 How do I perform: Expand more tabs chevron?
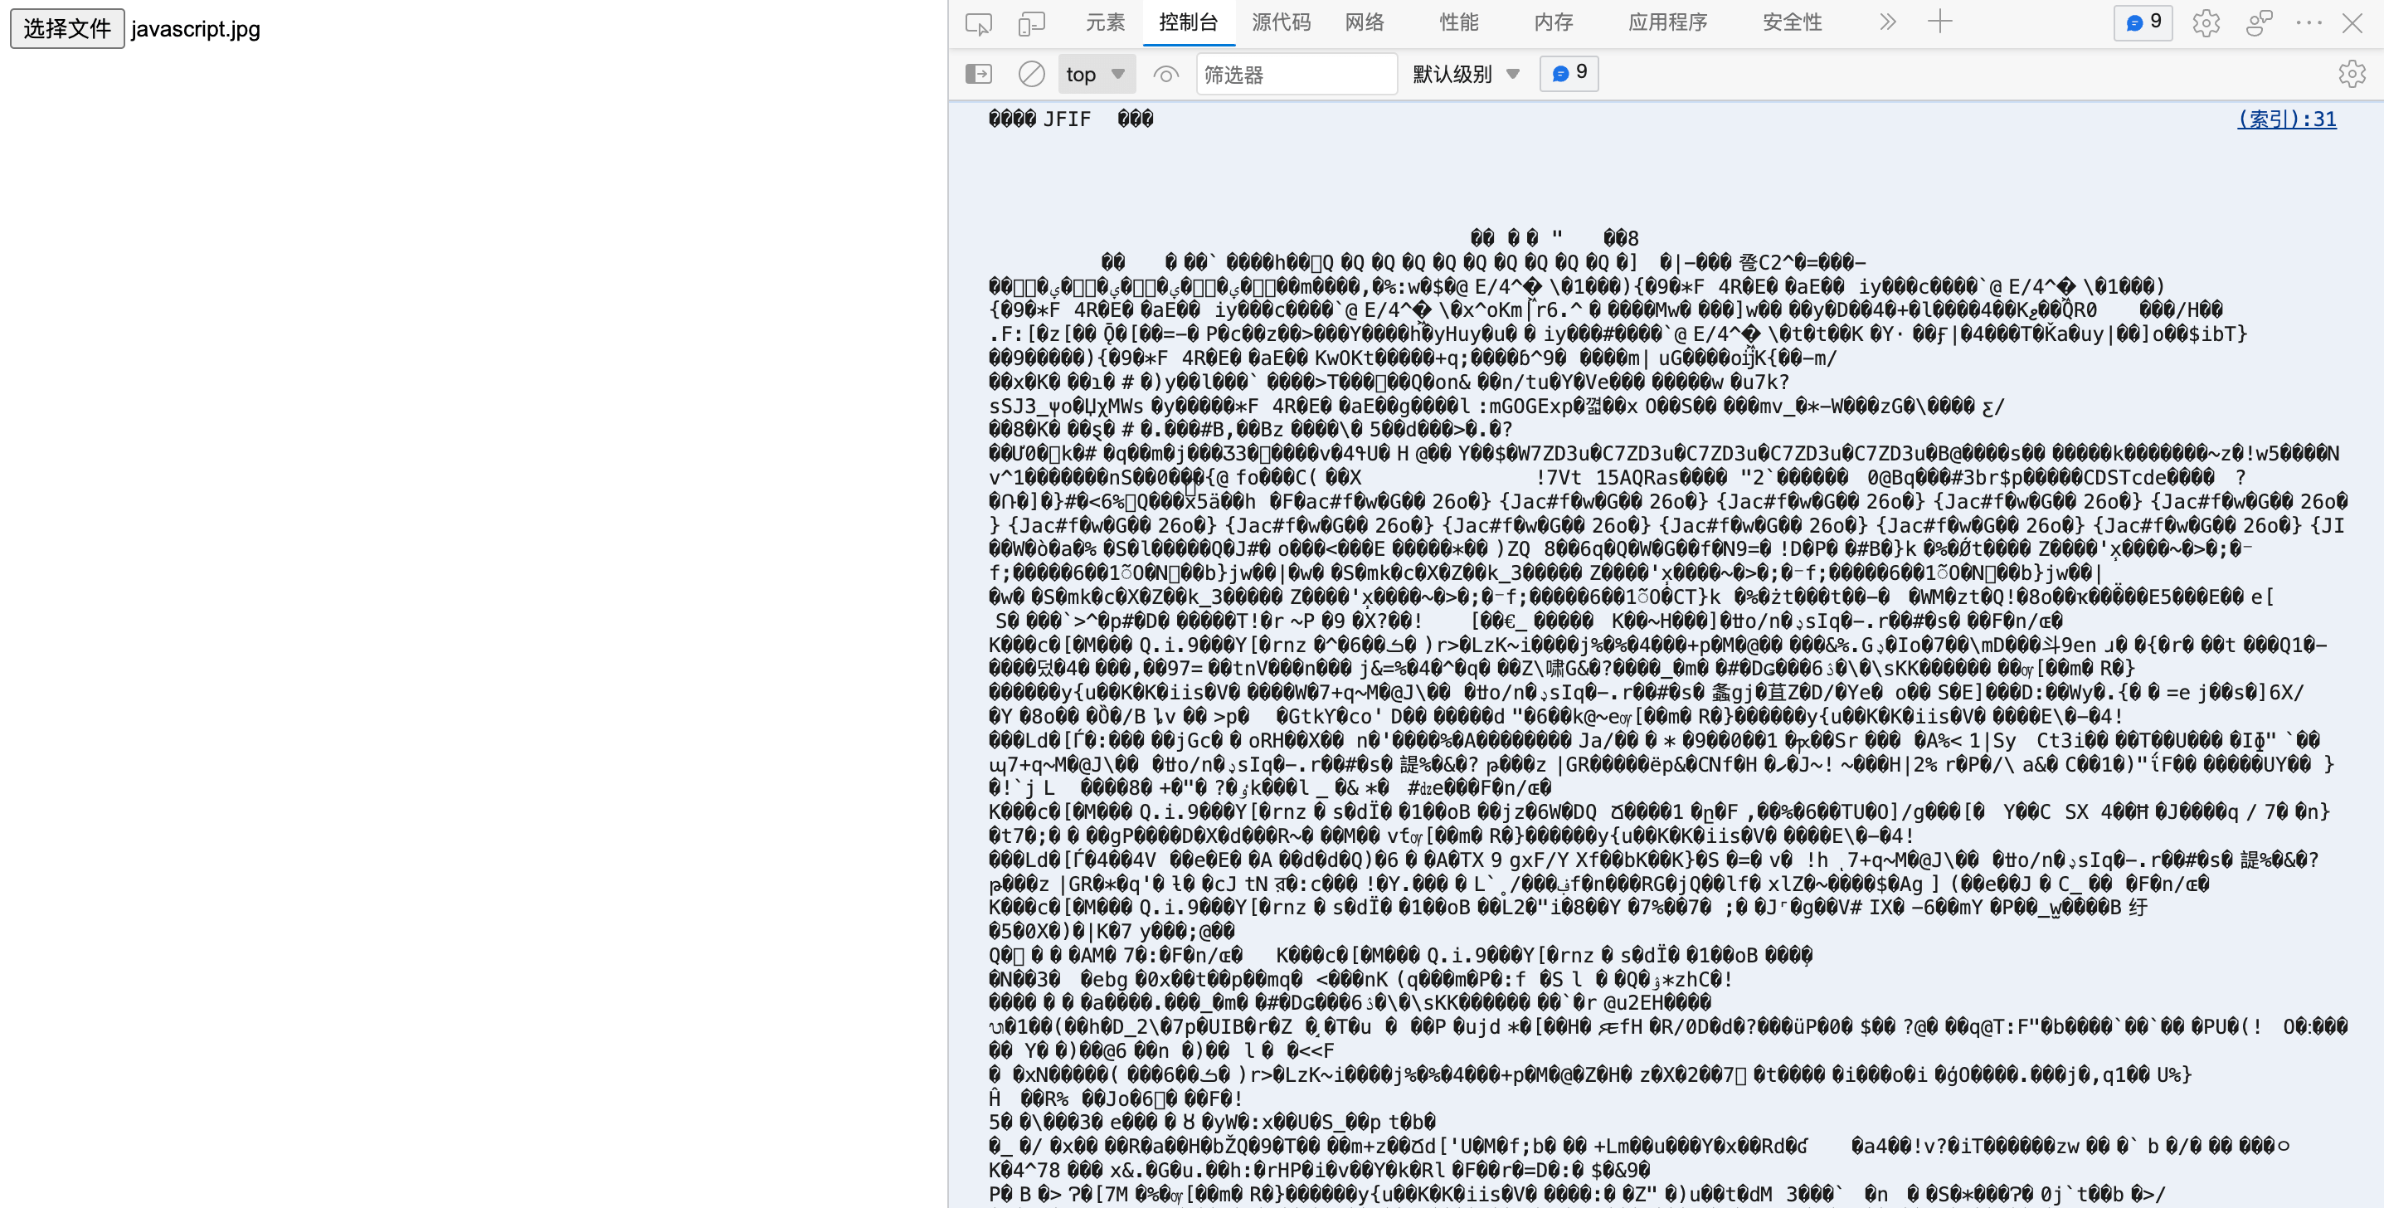pos(1888,22)
